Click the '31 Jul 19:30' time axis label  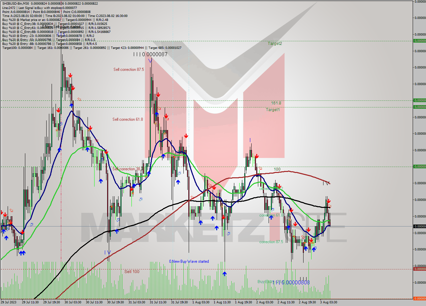(179, 302)
